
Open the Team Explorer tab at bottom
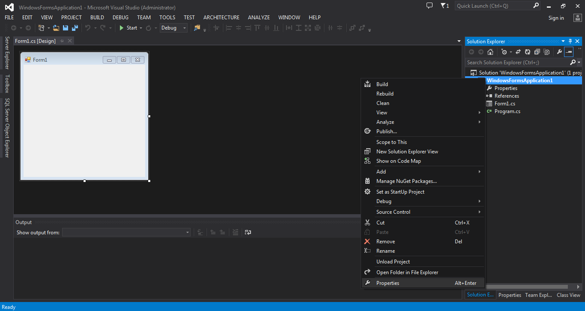[539, 295]
